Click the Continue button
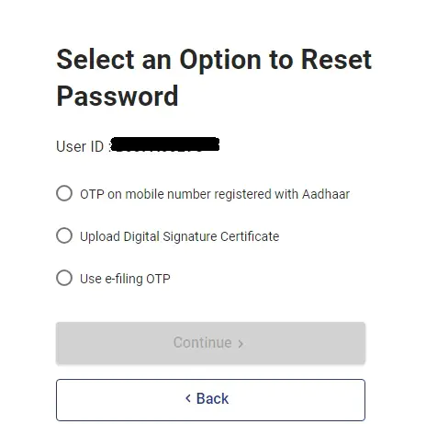Viewport: 437px width, 424px height. coord(210,343)
